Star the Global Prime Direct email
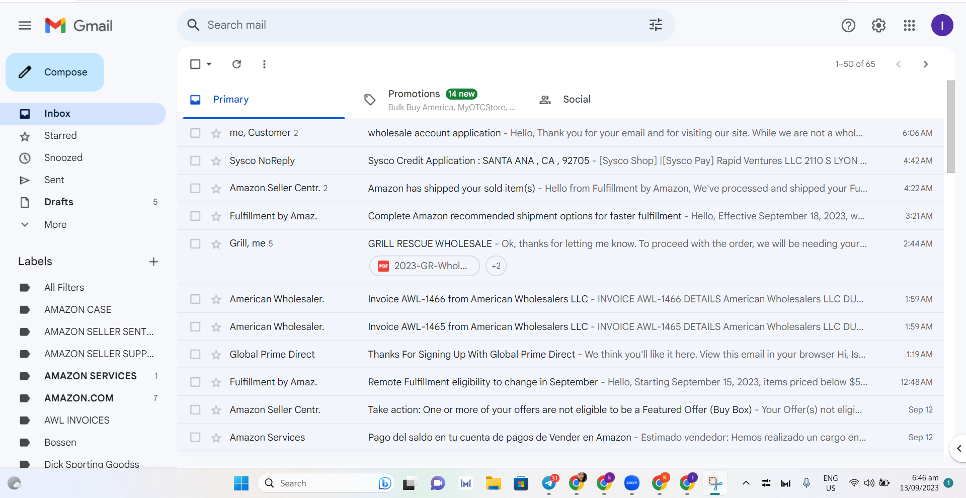 (x=216, y=355)
